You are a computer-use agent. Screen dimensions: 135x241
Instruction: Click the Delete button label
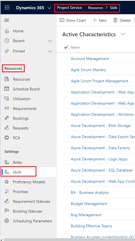click(125, 20)
